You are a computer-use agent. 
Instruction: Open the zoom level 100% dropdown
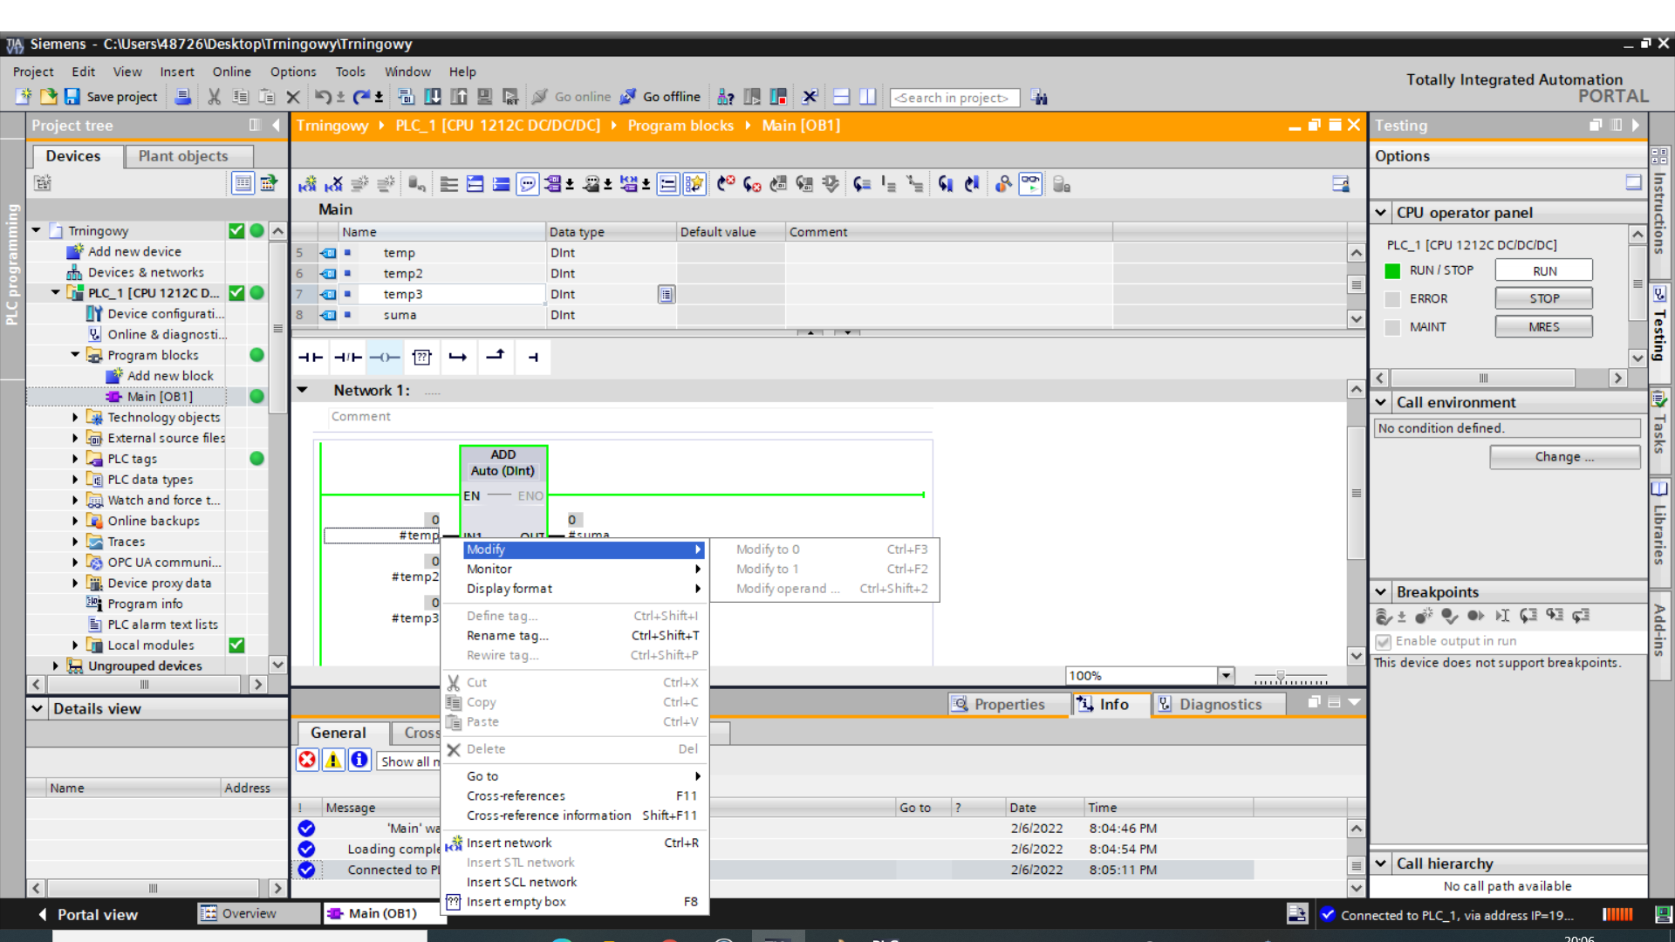tap(1226, 675)
